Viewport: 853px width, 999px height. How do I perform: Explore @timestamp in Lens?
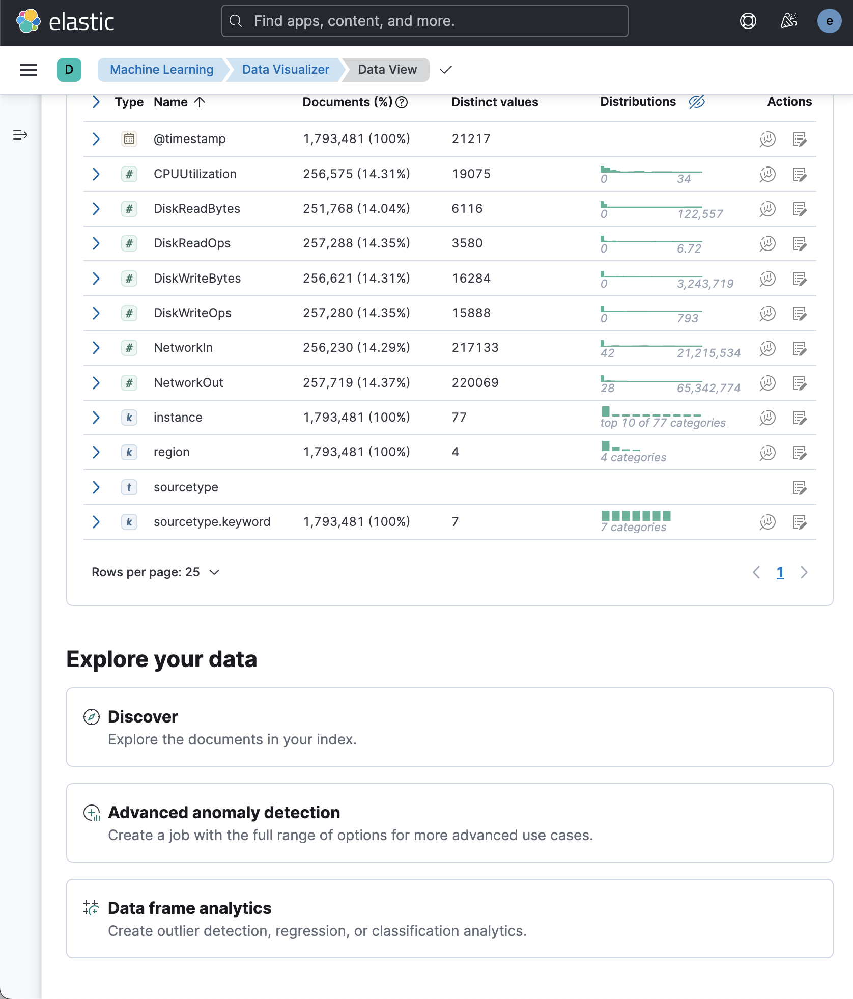click(767, 139)
